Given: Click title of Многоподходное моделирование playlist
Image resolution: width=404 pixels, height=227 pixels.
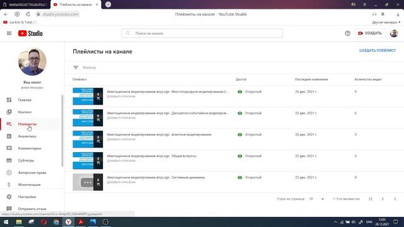Looking at the screenshot, I should point(168,91).
